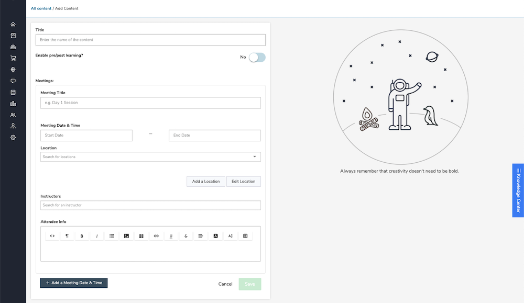Enable pre/post learning
The height and width of the screenshot is (303, 524).
pyautogui.click(x=256, y=57)
